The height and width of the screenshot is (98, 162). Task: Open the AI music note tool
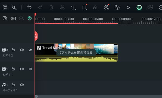(x=106, y=8)
